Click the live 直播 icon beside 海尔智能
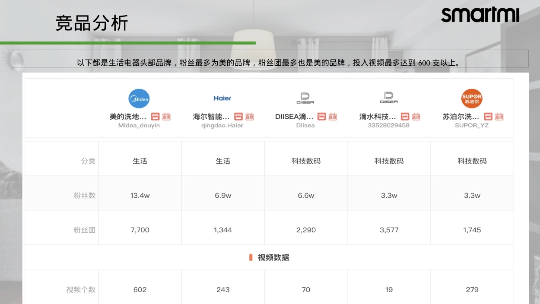 click(250, 117)
